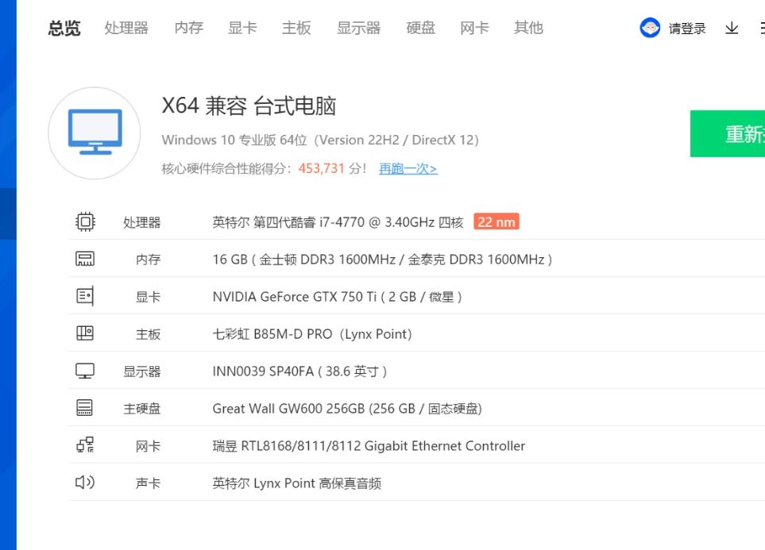Click the 显卡 row label
Image resolution: width=765 pixels, height=550 pixels.
click(x=149, y=298)
